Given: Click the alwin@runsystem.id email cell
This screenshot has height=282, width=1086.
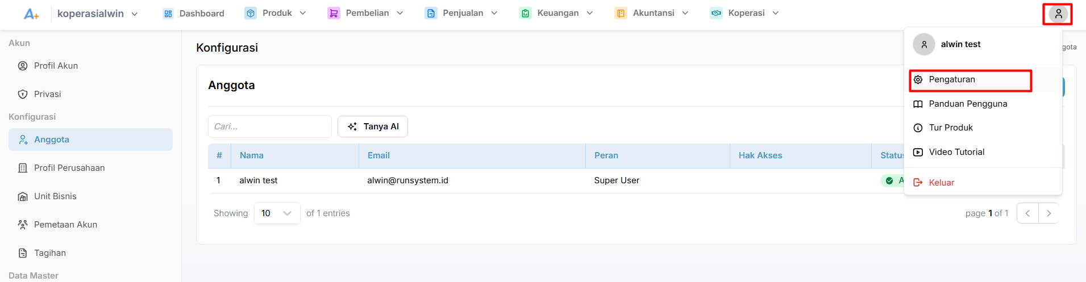Looking at the screenshot, I should pos(407,180).
